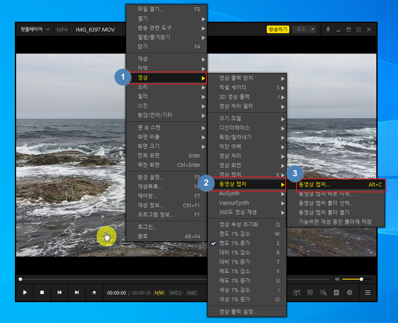Open the VapourSynth submenu
Viewport: 398px width, 323px height.
[x=247, y=203]
